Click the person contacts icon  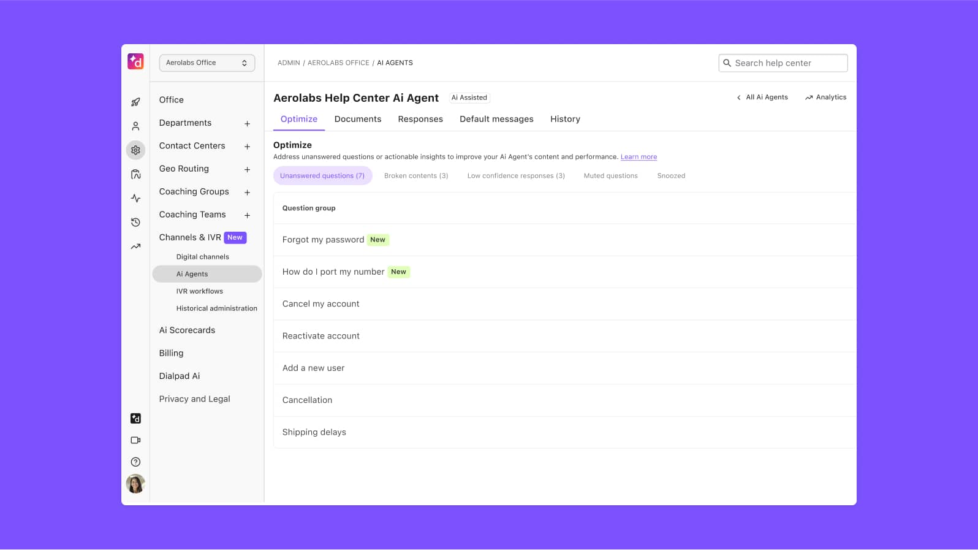coord(135,126)
